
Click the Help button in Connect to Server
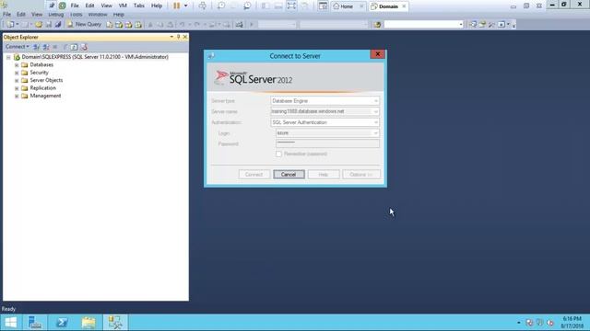324,175
